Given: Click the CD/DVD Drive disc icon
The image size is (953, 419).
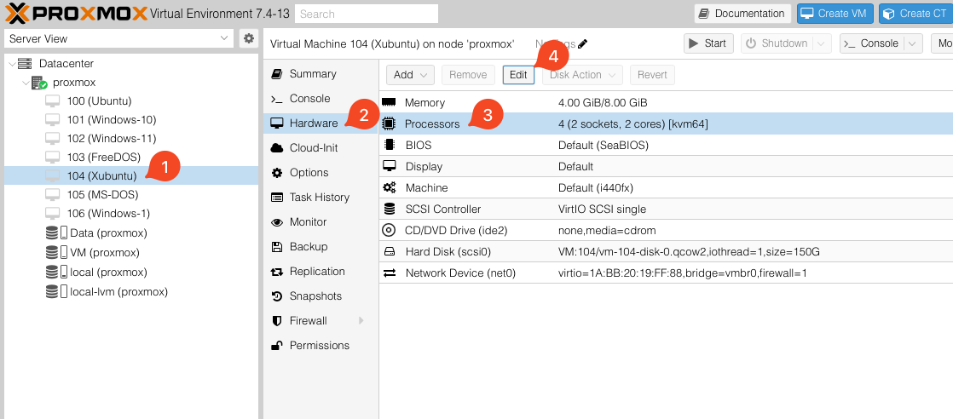Looking at the screenshot, I should point(390,230).
